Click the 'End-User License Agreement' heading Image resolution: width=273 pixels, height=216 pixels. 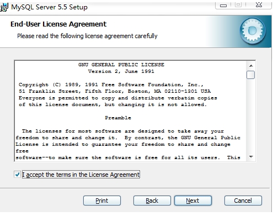[x=58, y=24]
